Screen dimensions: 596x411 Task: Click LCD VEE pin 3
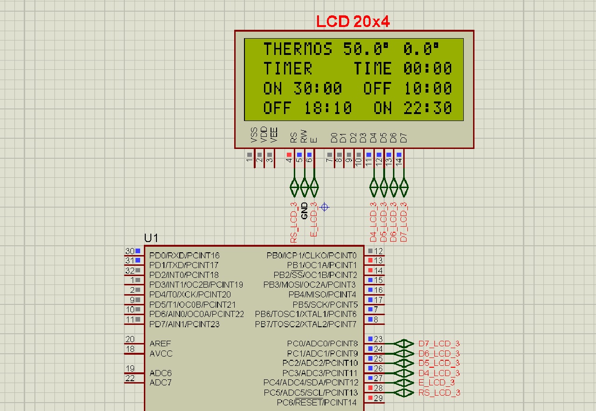pyautogui.click(x=270, y=158)
